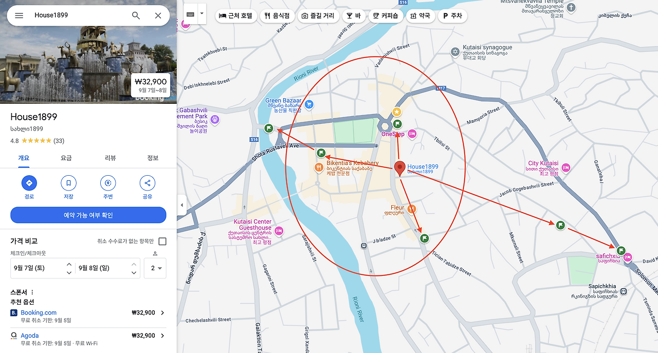The width and height of the screenshot is (658, 353).
Task: Switch to the 리뷰 tab
Action: 110,158
